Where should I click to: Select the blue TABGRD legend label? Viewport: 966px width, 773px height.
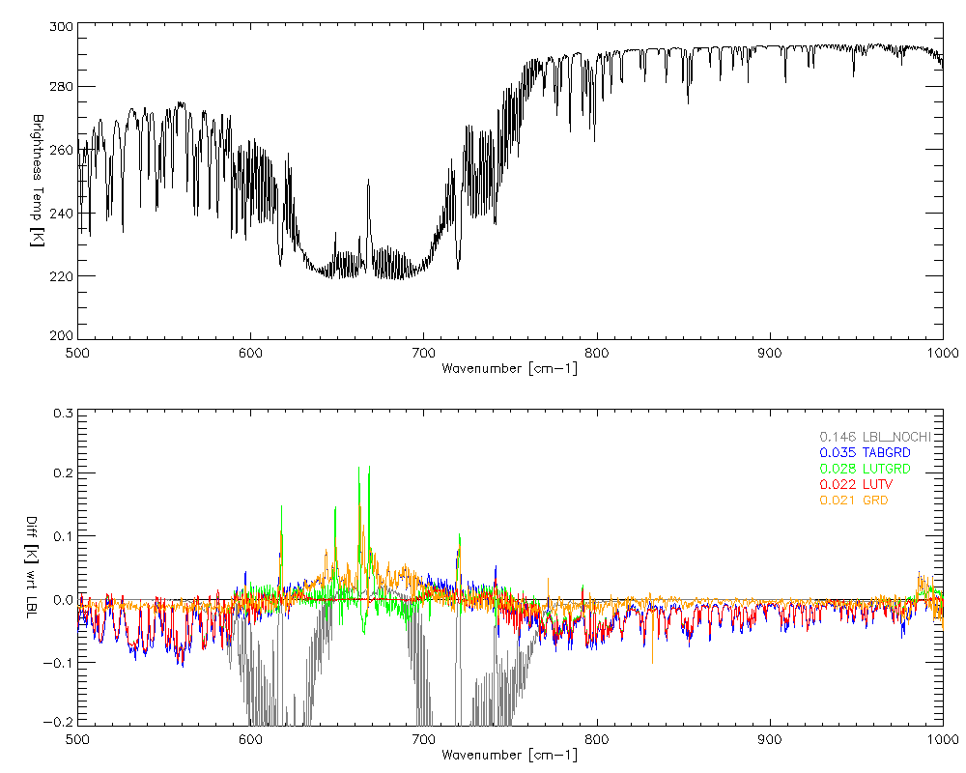point(865,452)
